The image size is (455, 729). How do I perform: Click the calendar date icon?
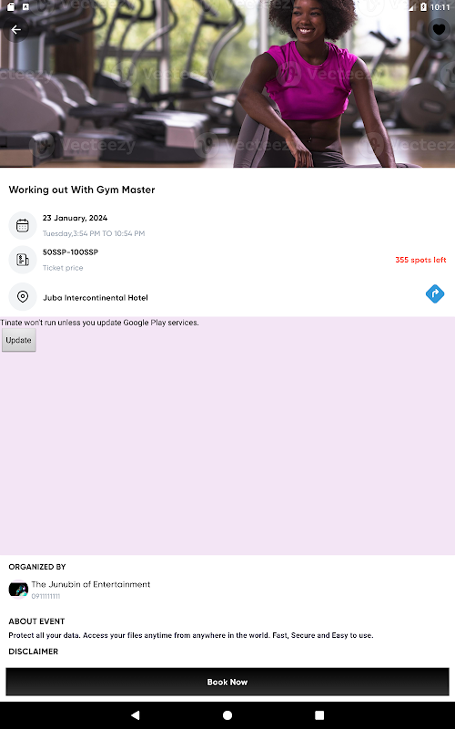click(x=22, y=225)
